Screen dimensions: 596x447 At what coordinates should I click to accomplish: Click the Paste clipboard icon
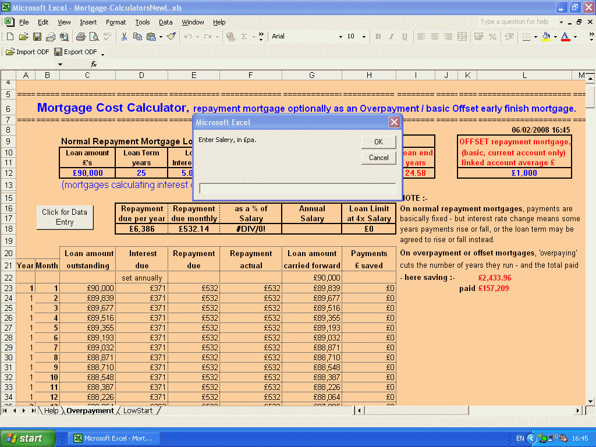151,37
